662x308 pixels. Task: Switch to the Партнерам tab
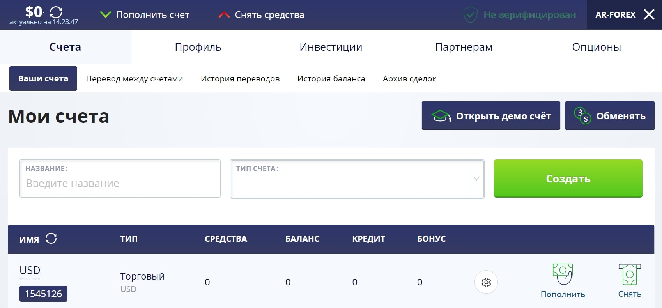[464, 47]
